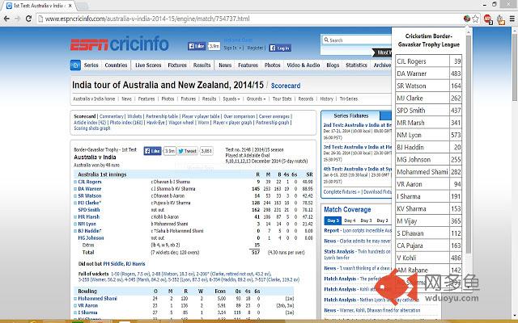Open the Series navigation menu
The image size is (518, 323).
(91, 65)
